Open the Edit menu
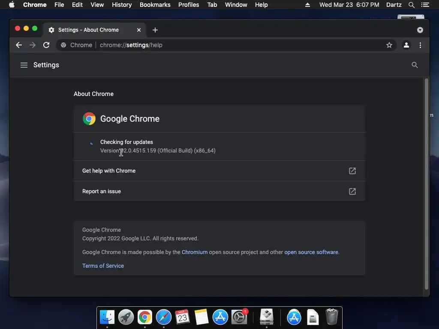This screenshot has width=439, height=329. coord(77,5)
